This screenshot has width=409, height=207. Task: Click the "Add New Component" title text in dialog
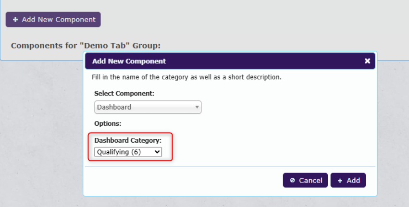pyautogui.click(x=129, y=61)
